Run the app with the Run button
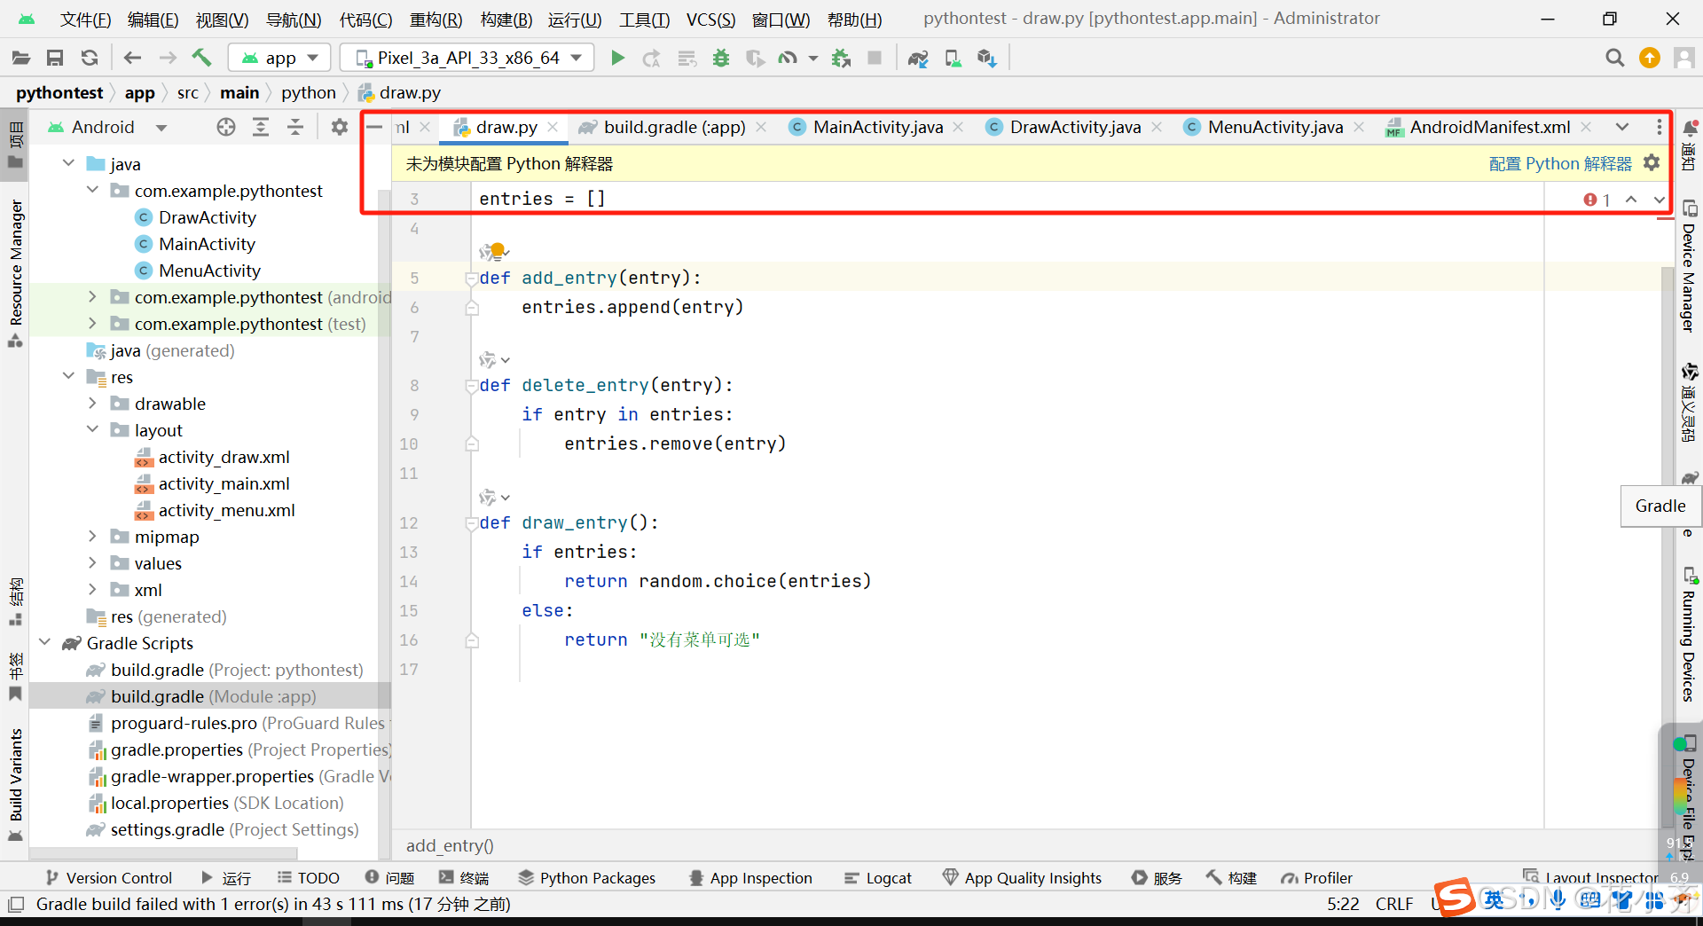 tap(617, 58)
